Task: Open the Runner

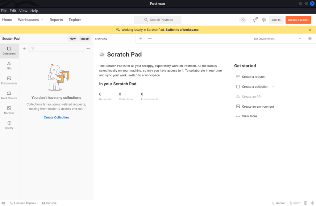Action: [x=279, y=203]
